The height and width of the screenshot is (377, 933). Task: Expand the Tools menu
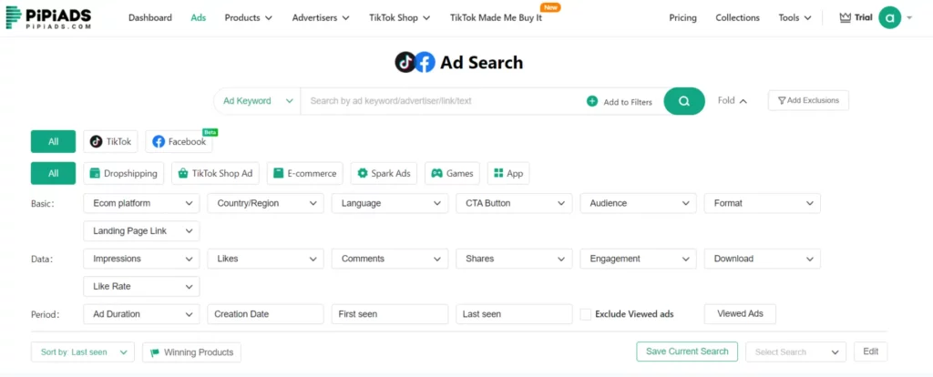coord(795,18)
